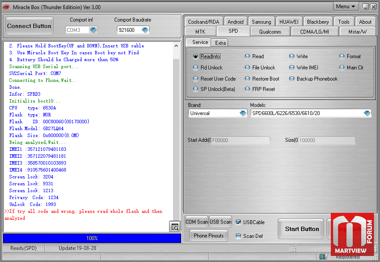Viewport: 380px width, 262px height.
Task: Click the Start Addr input field
Action: coord(240,140)
